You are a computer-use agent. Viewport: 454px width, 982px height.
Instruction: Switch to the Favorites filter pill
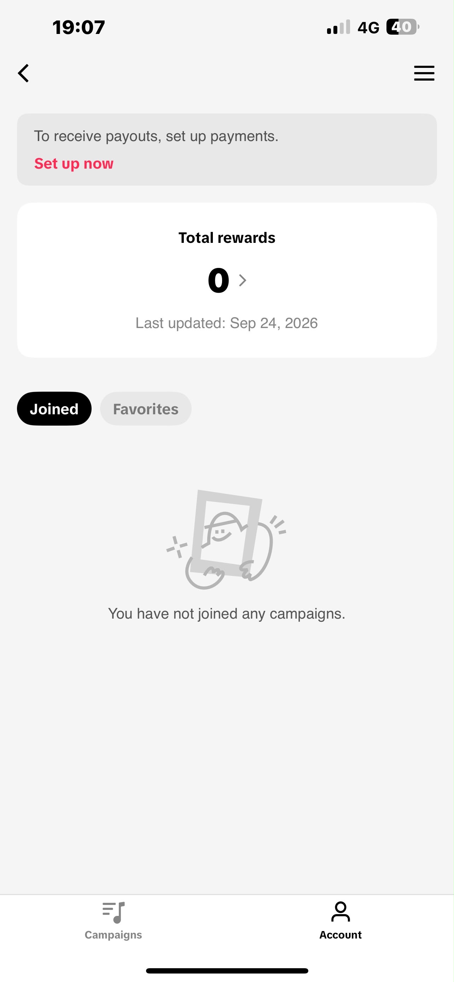click(146, 409)
